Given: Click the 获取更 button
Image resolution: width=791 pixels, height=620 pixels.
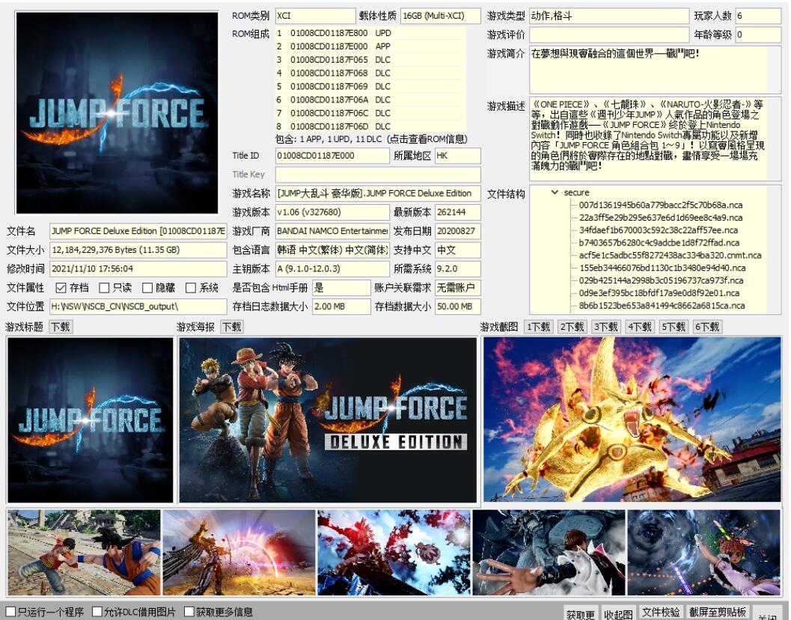Looking at the screenshot, I should coord(580,614).
